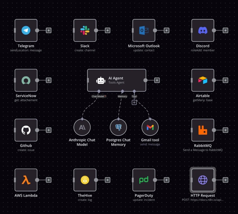Viewport: 238px width, 214px height.
Task: Click the POST docs.n8n.io URL text
Action: coord(203,200)
